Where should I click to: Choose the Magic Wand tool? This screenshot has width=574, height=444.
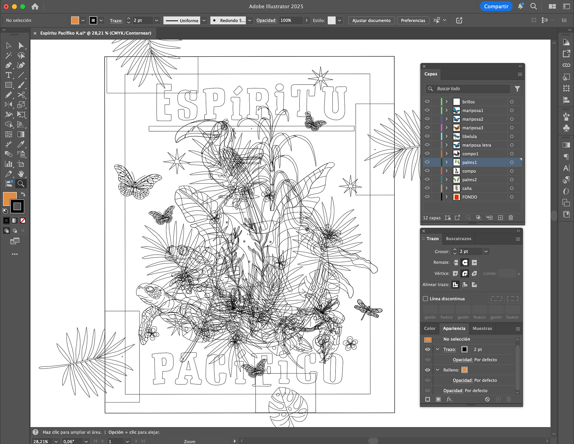pos(8,55)
